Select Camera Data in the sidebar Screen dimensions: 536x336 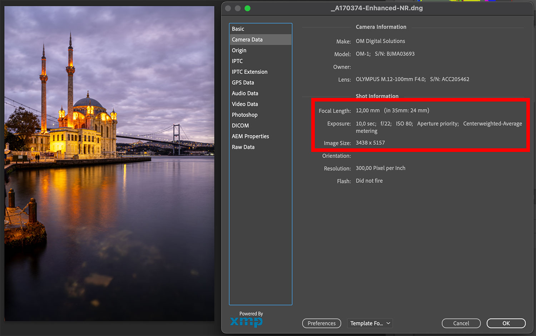click(x=247, y=40)
